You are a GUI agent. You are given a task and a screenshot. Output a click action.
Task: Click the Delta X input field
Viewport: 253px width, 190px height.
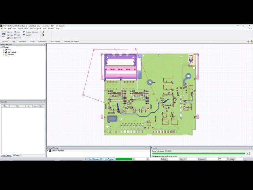[173, 159]
